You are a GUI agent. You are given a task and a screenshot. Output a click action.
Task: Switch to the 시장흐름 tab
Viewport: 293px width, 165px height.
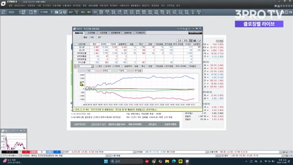[x=103, y=33]
